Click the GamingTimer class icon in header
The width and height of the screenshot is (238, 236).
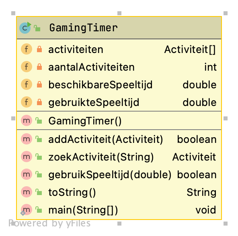pos(25,28)
